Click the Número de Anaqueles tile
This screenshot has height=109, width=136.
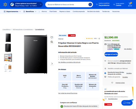point(92,86)
